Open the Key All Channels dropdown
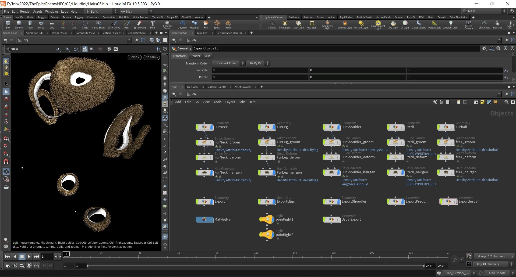The height and width of the screenshot is (277, 516). 494,264
